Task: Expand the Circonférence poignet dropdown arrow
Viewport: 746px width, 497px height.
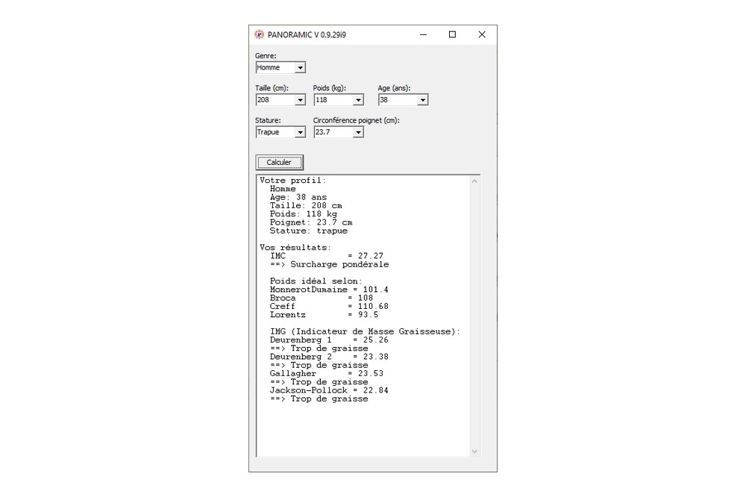Action: [x=358, y=133]
